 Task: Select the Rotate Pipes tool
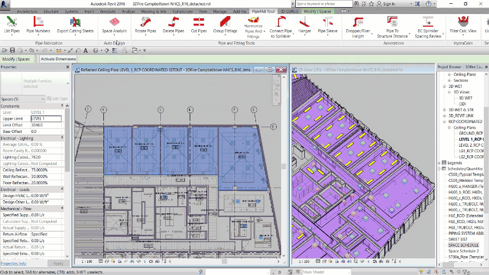(x=145, y=25)
